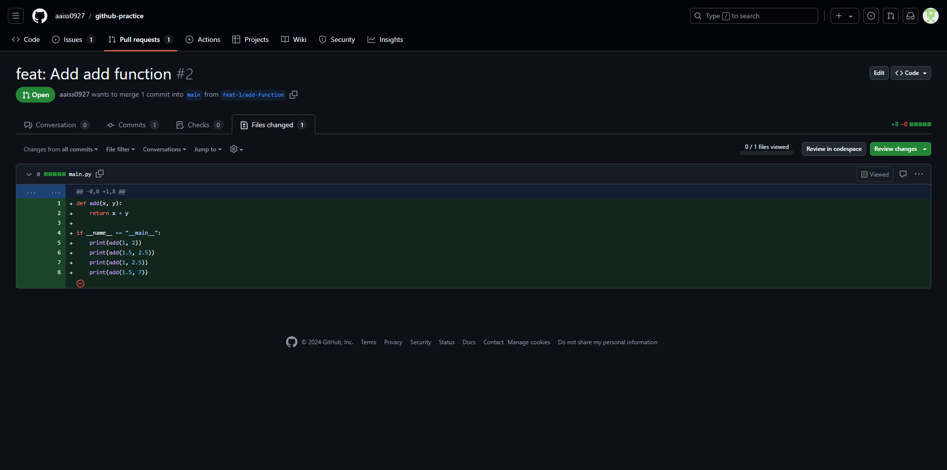Open the feat-1/add-function branch link

253,95
